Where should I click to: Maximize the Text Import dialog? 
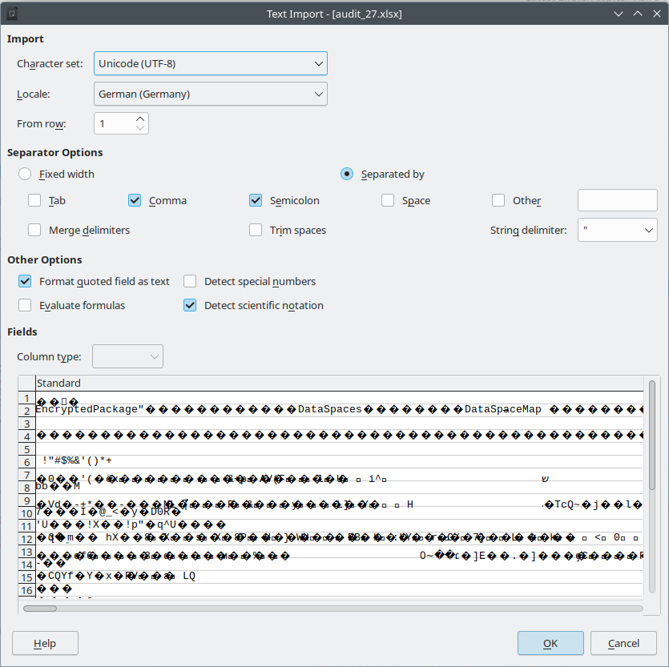point(638,14)
